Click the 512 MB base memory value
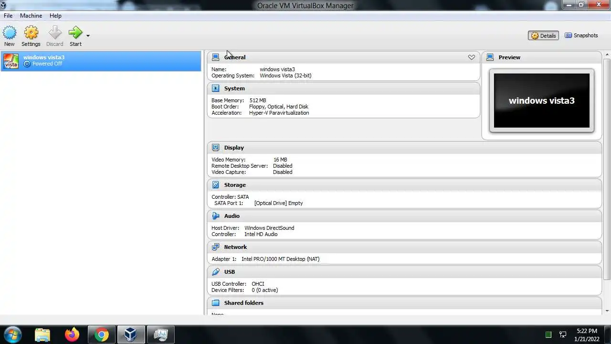The image size is (611, 344). click(258, 100)
